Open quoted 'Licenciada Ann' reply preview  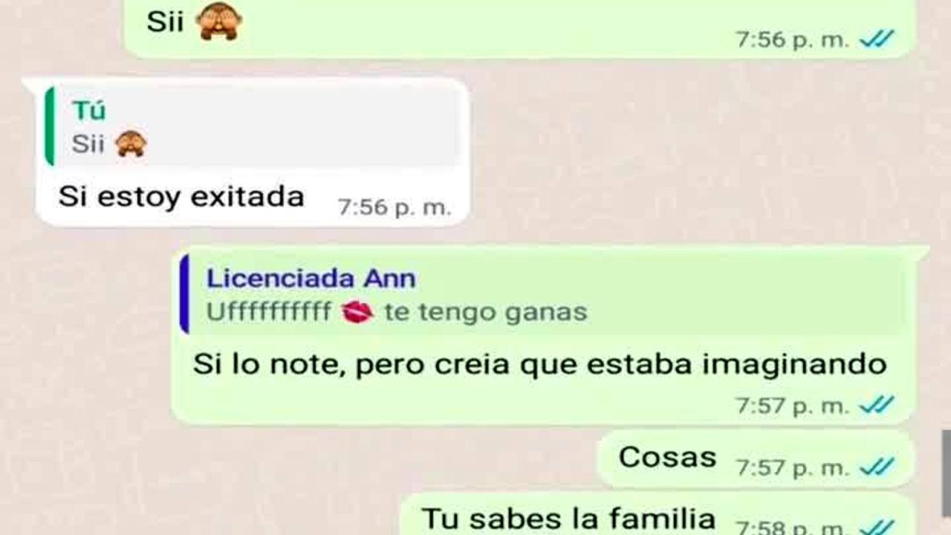[x=544, y=294]
